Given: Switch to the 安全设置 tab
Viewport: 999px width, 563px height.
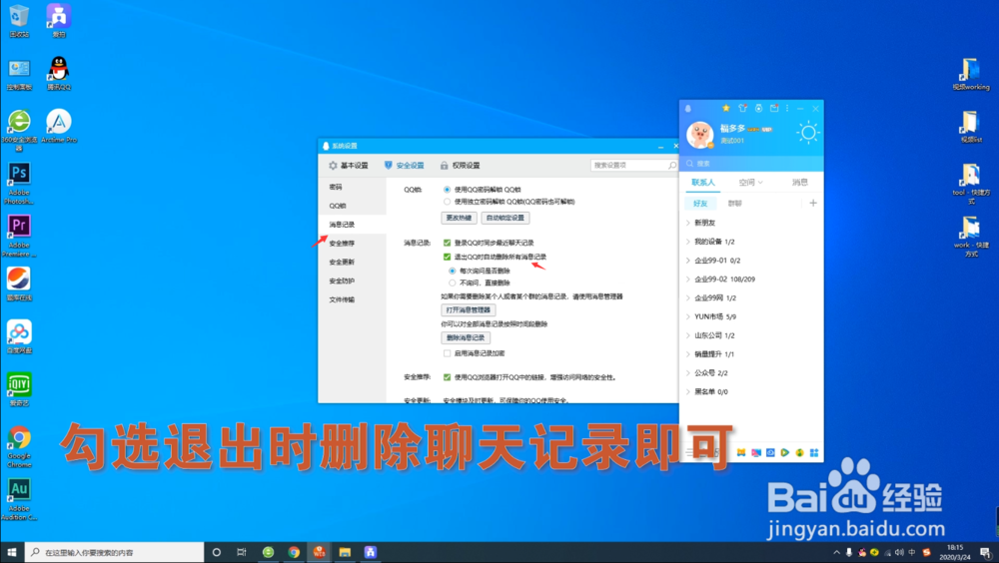Looking at the screenshot, I should coord(404,166).
